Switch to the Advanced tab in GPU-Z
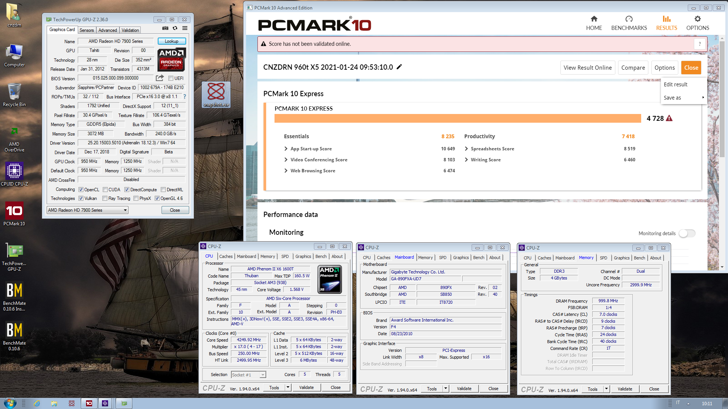 (108, 30)
